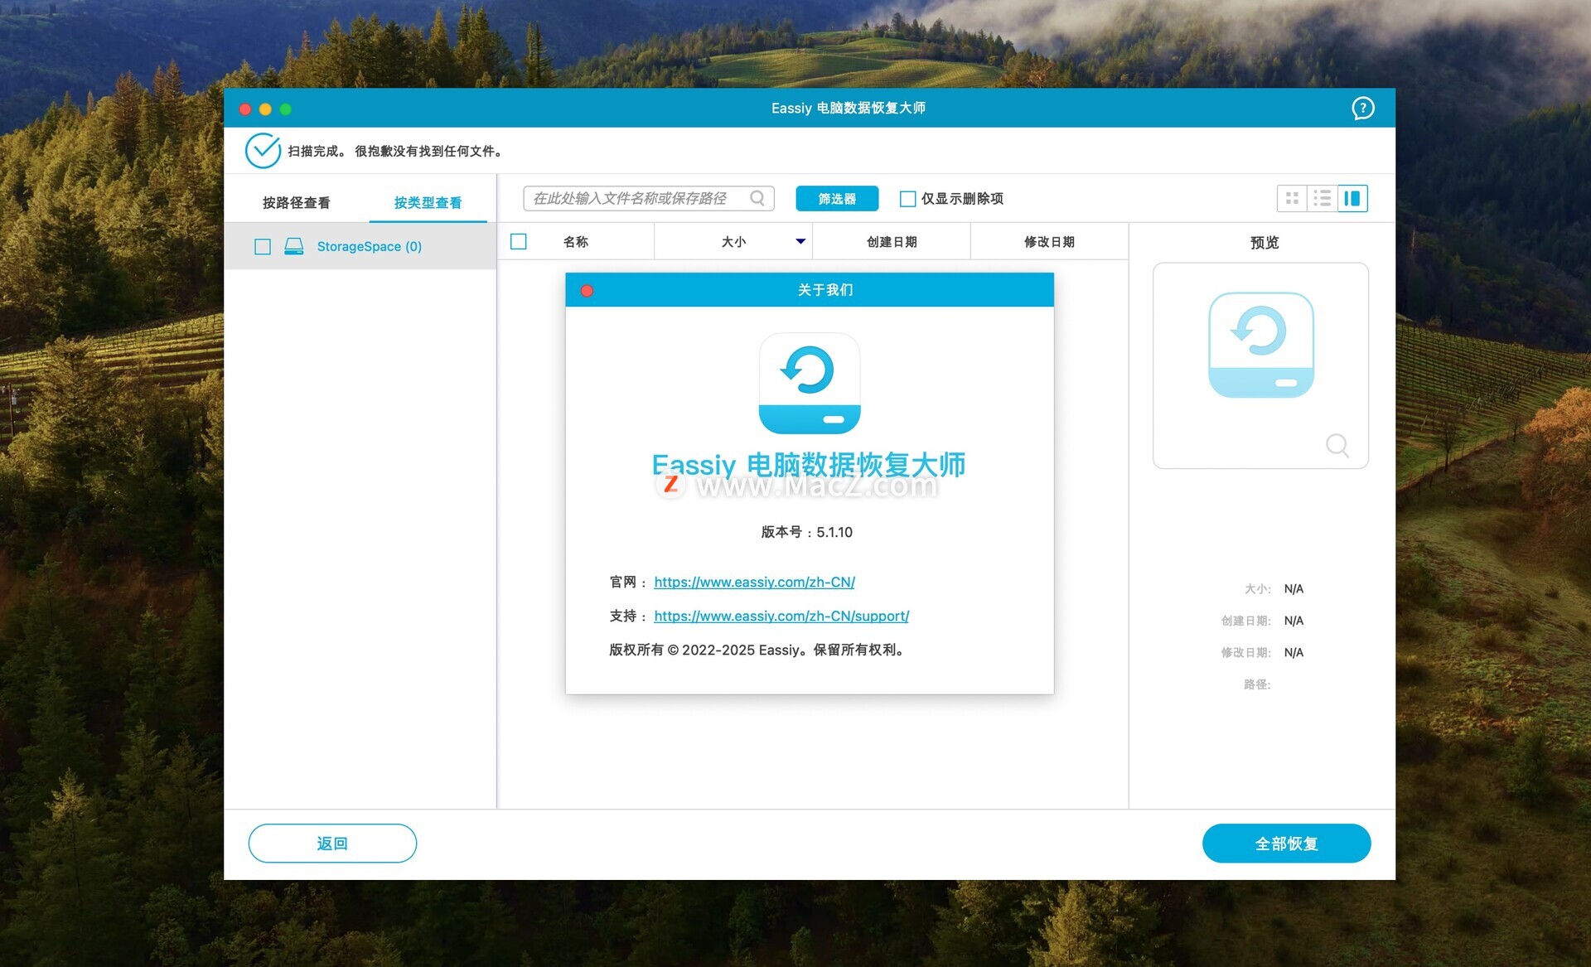The image size is (1591, 967).
Task: Open the 大小 column sort dropdown arrow
Action: (800, 241)
